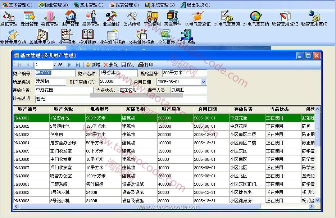
Task: Open the 收入报表 report icon
Action: coord(166,35)
